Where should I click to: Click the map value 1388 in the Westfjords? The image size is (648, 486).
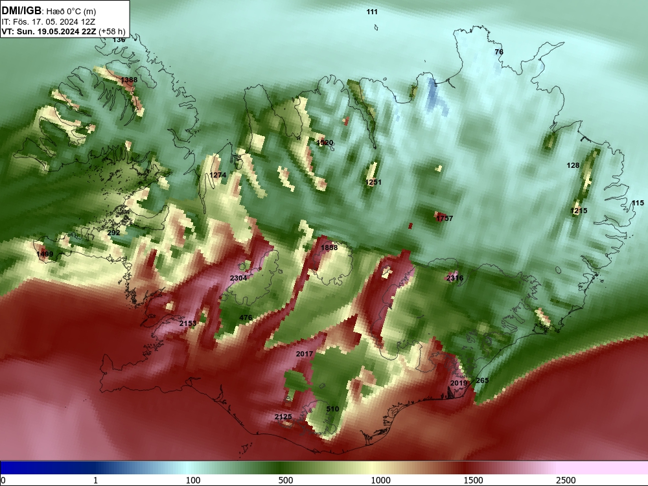129,80
